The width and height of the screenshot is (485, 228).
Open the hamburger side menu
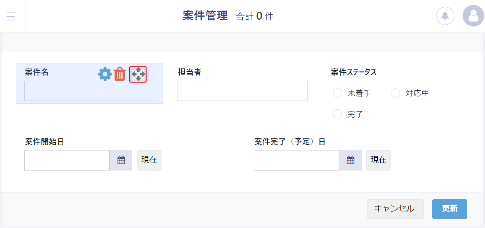[11, 16]
